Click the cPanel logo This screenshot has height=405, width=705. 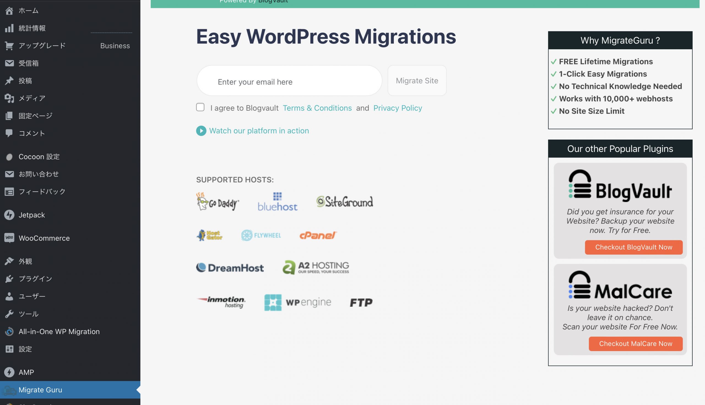pyautogui.click(x=318, y=235)
